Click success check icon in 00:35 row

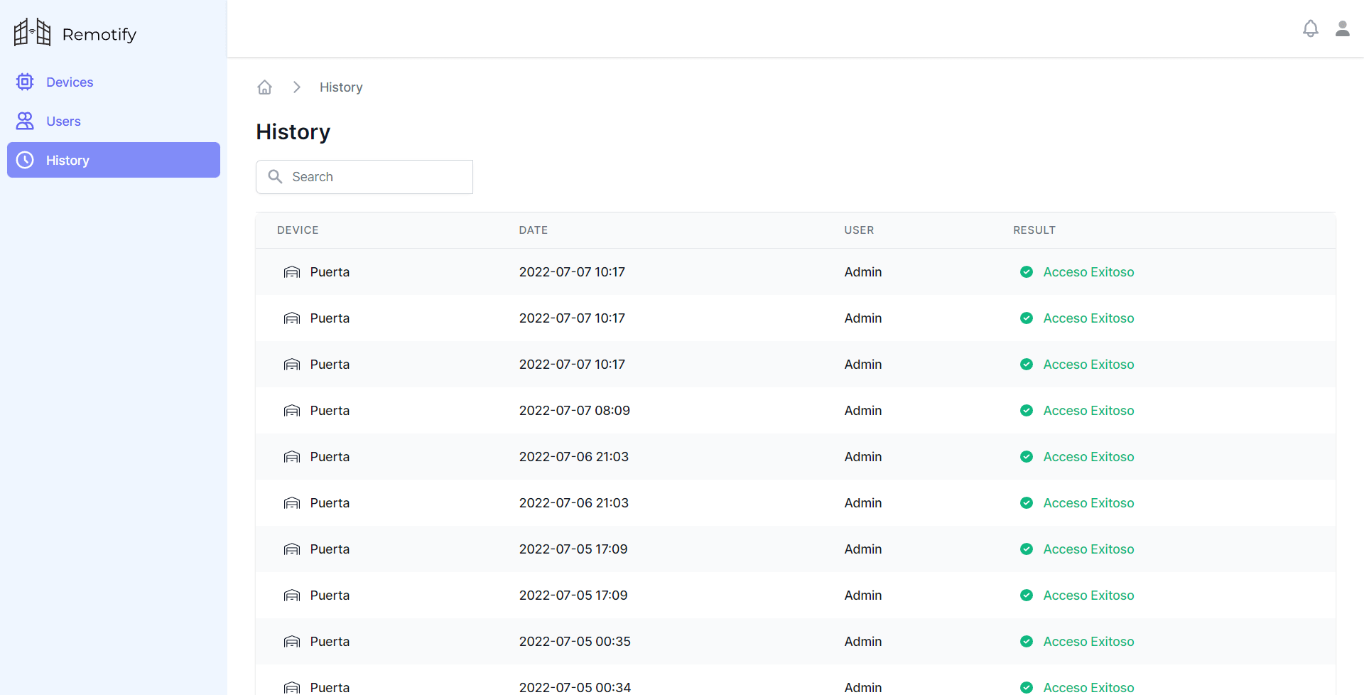[x=1027, y=642]
